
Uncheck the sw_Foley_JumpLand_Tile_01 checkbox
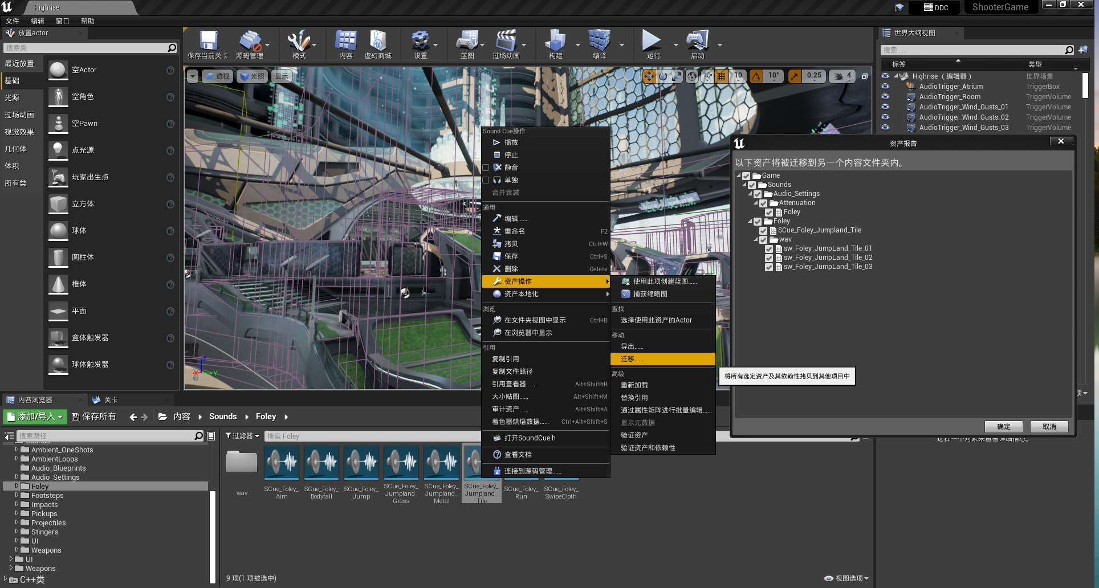769,248
